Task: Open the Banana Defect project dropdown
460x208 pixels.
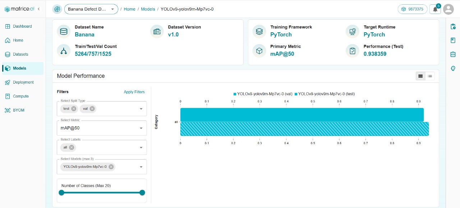Action: point(91,9)
